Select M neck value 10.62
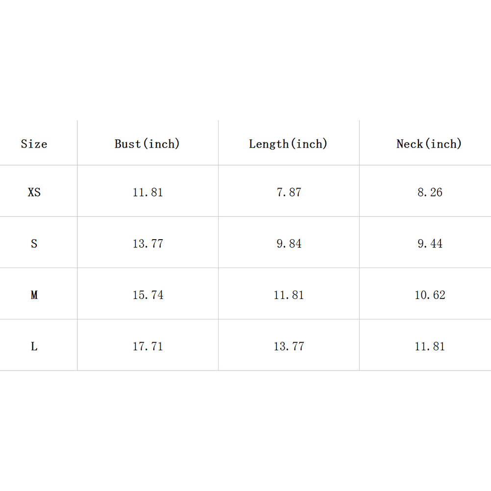 click(x=430, y=295)
